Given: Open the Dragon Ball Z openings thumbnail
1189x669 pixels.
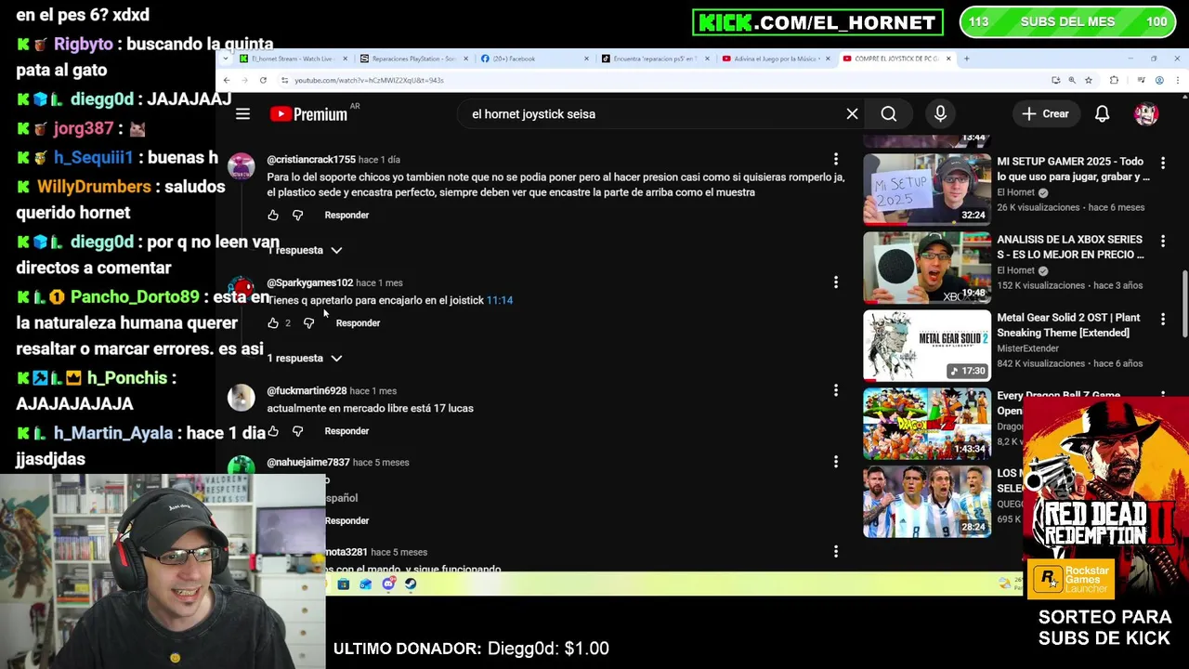Looking at the screenshot, I should point(927,424).
